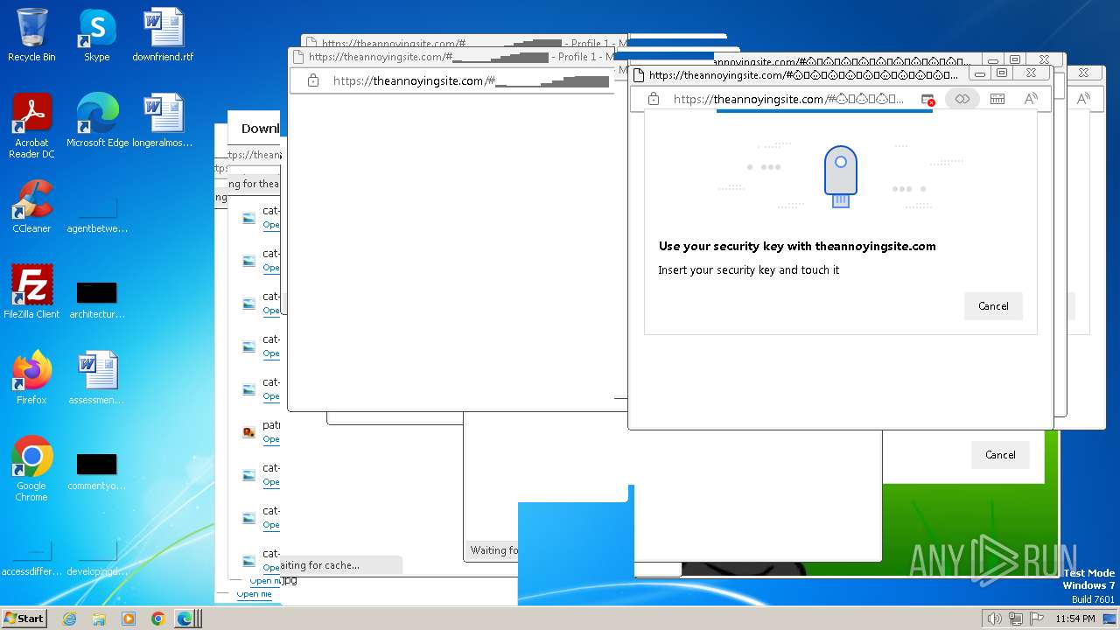Open Acrobat Reader DC shortcut
The height and width of the screenshot is (630, 1120).
(x=31, y=126)
